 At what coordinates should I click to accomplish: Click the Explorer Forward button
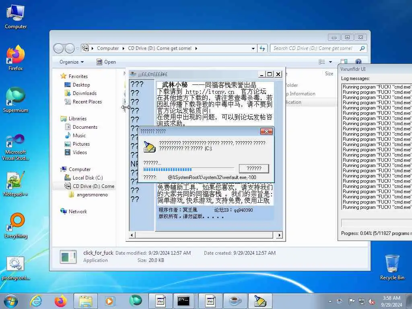70,48
